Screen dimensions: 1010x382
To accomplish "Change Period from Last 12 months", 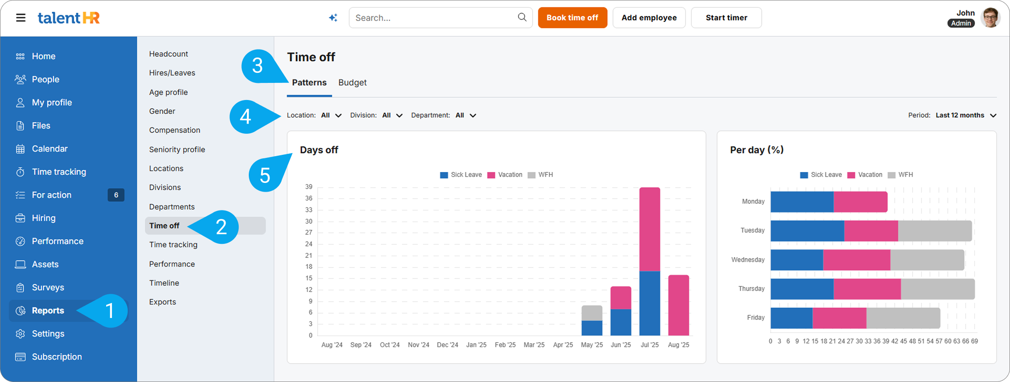I will click(965, 115).
